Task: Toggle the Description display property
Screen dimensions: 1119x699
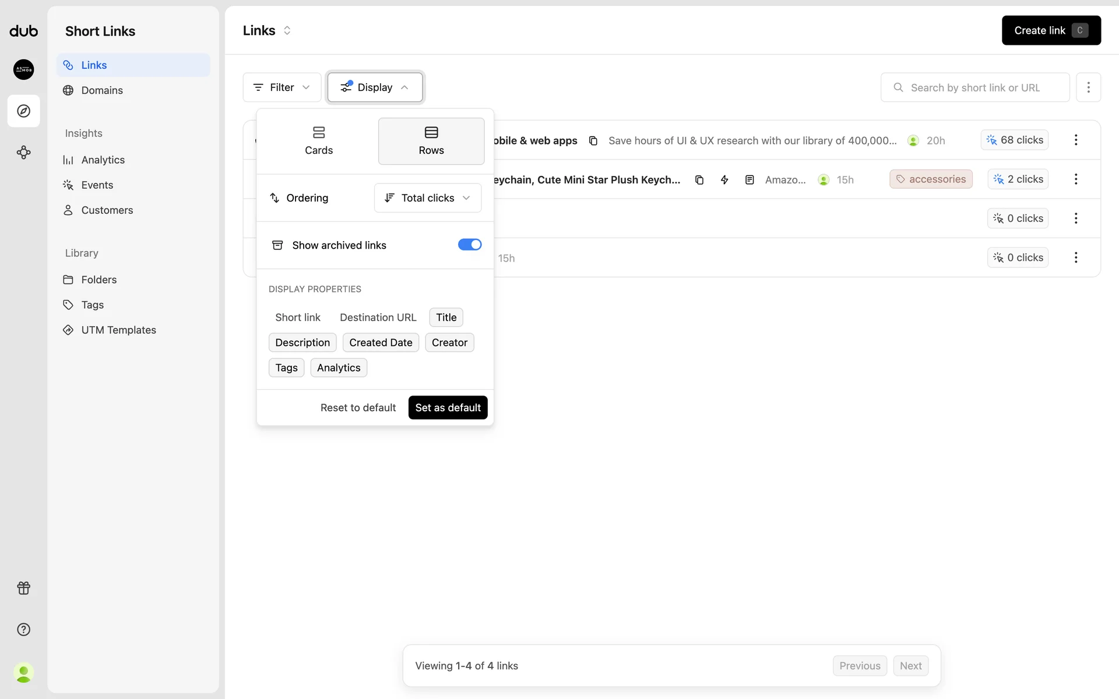Action: pos(302,343)
